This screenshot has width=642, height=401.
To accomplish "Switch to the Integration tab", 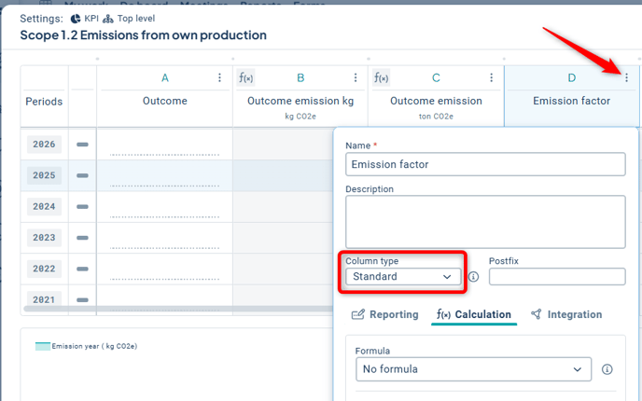I will click(x=565, y=315).
